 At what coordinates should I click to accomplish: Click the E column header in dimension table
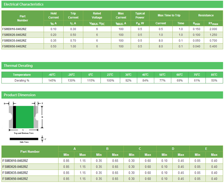coord(206,149)
